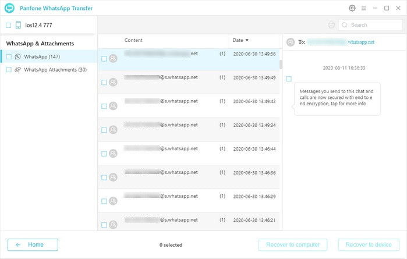Click contact avatar in 13:46:29 row
Screen dimensions: 407x259
tap(113, 201)
